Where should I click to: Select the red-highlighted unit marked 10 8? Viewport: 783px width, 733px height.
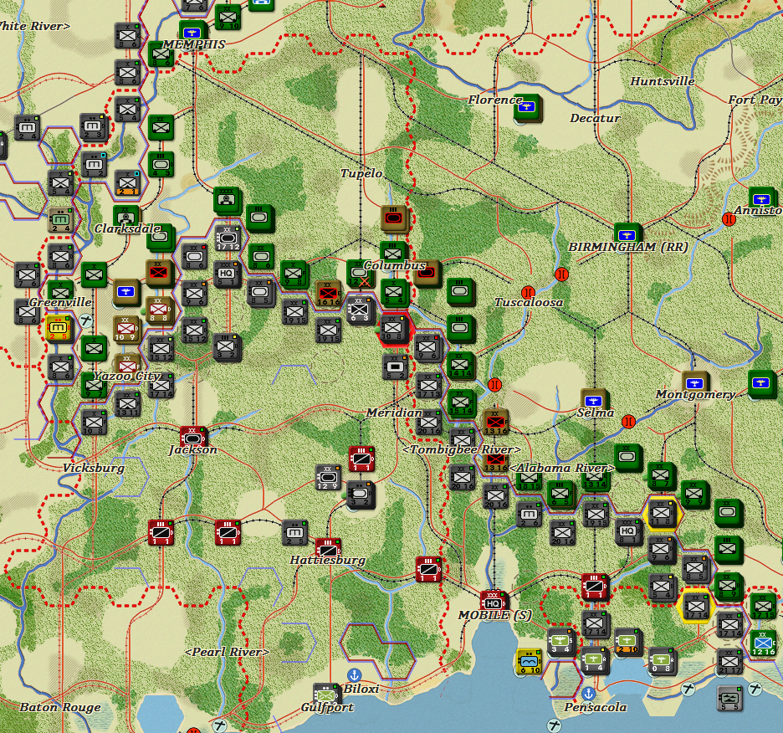tap(393, 328)
